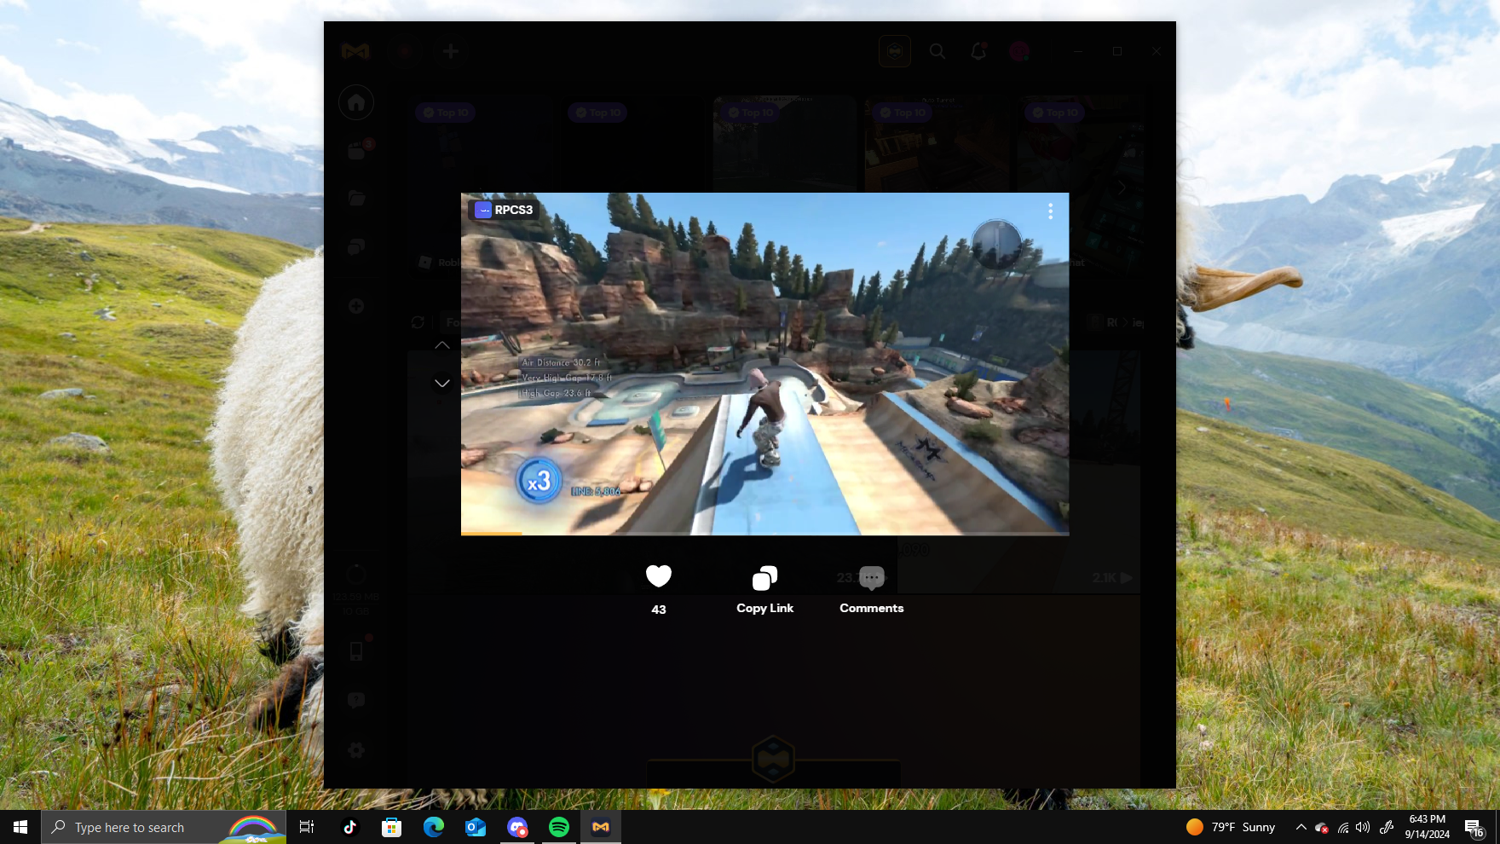1500x844 pixels.
Task: Seek using the video progress bar
Action: 764,534
